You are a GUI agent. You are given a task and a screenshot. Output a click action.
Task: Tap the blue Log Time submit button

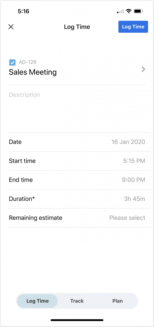[x=133, y=27]
